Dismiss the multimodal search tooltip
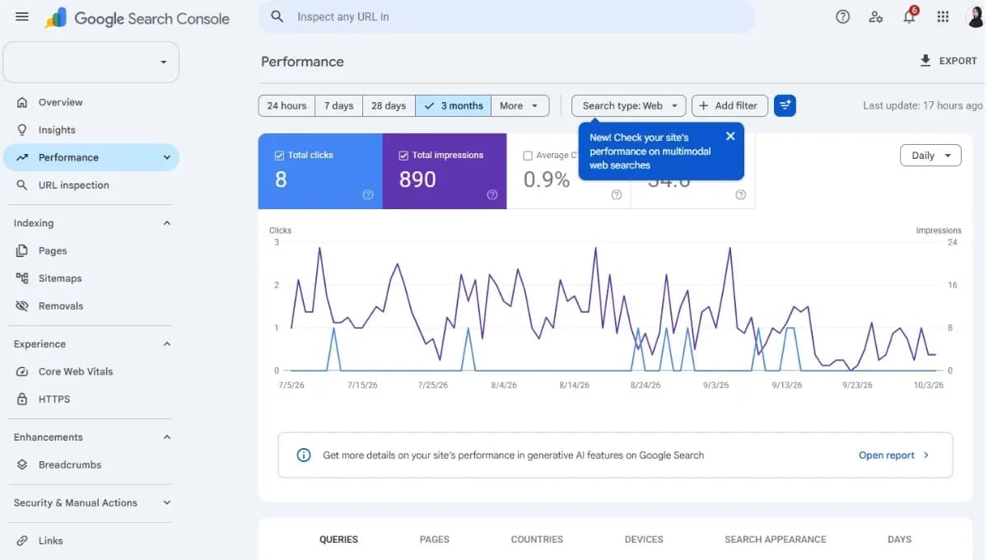This screenshot has width=988, height=560. pos(729,137)
